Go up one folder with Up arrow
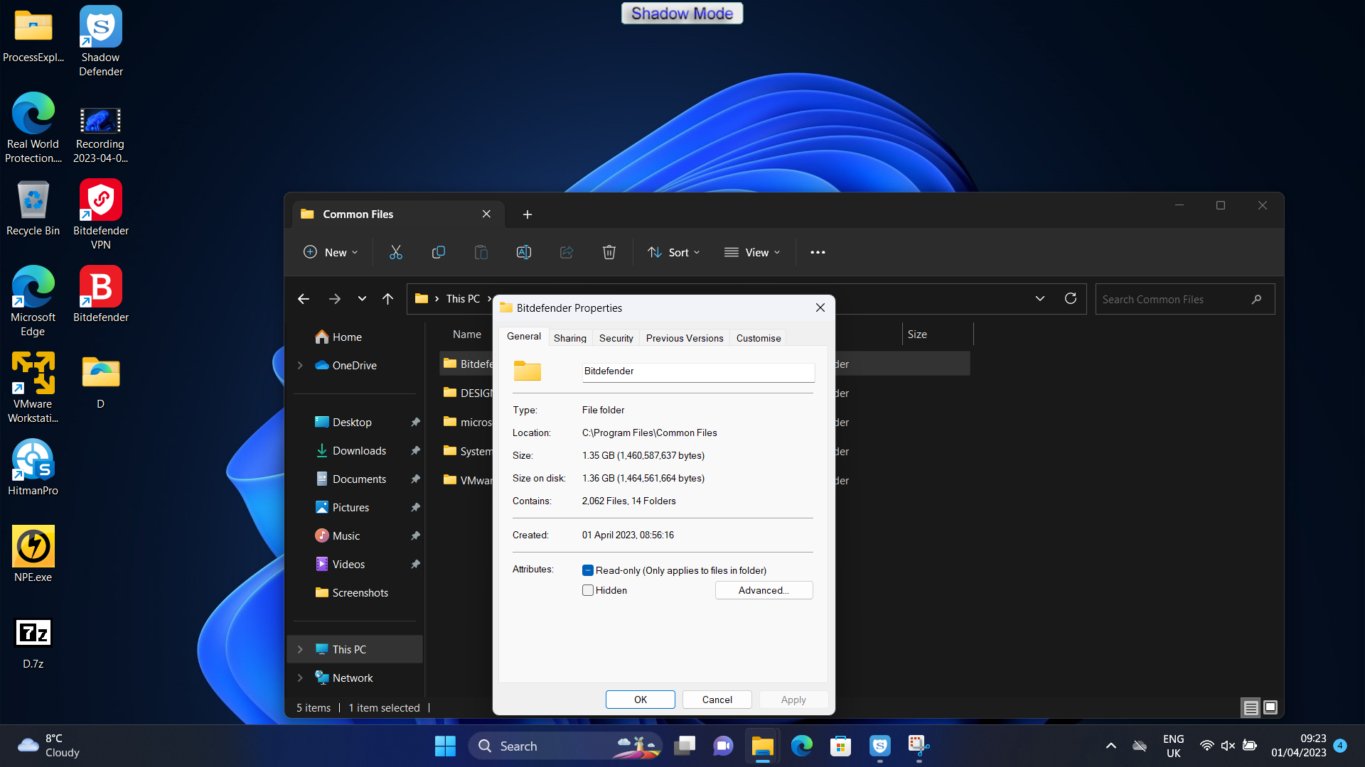1365x767 pixels. pyautogui.click(x=387, y=299)
